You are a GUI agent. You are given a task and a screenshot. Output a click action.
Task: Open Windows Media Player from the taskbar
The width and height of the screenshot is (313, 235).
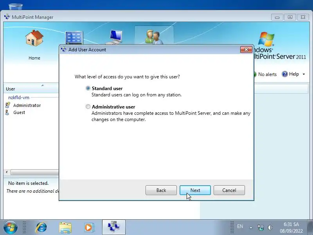click(89, 228)
